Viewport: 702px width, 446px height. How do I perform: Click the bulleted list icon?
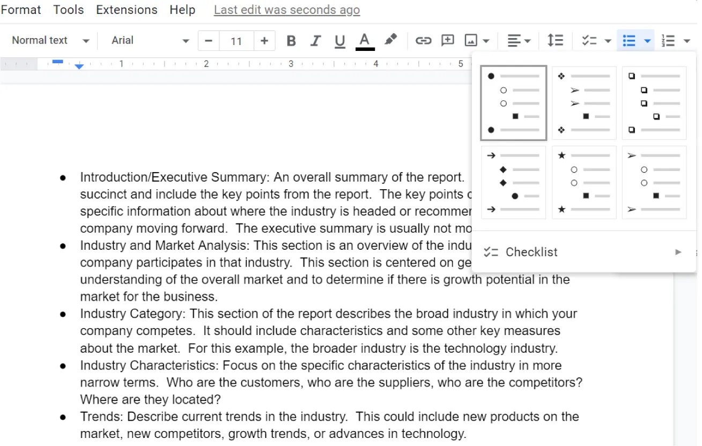click(x=629, y=41)
